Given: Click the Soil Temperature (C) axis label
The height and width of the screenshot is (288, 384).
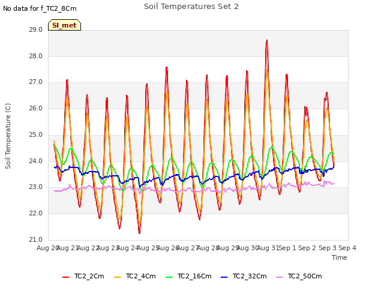Looking at the screenshot, I should pos(8,136).
